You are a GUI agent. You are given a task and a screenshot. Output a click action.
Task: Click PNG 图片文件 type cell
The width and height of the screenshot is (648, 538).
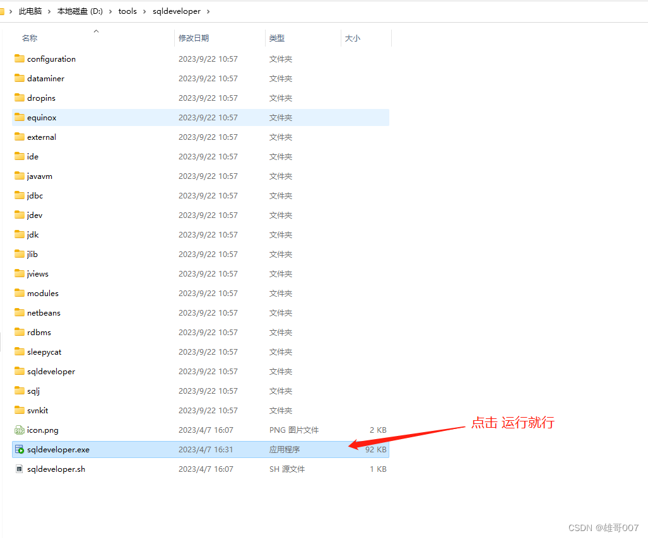[294, 430]
